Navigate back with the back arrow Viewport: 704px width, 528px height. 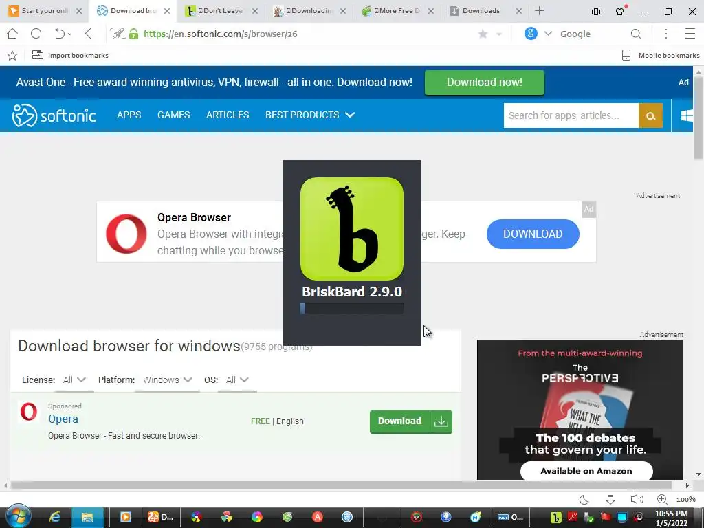point(88,34)
